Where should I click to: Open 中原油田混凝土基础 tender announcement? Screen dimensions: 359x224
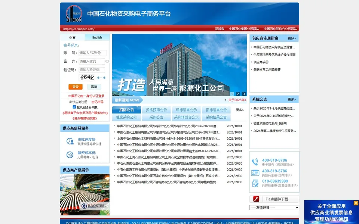pos(169,151)
